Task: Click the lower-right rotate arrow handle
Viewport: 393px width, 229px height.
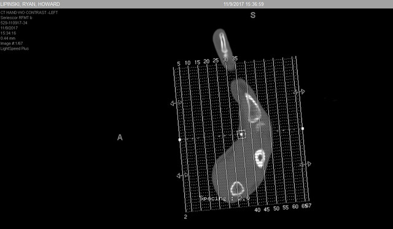Action: 306,165
